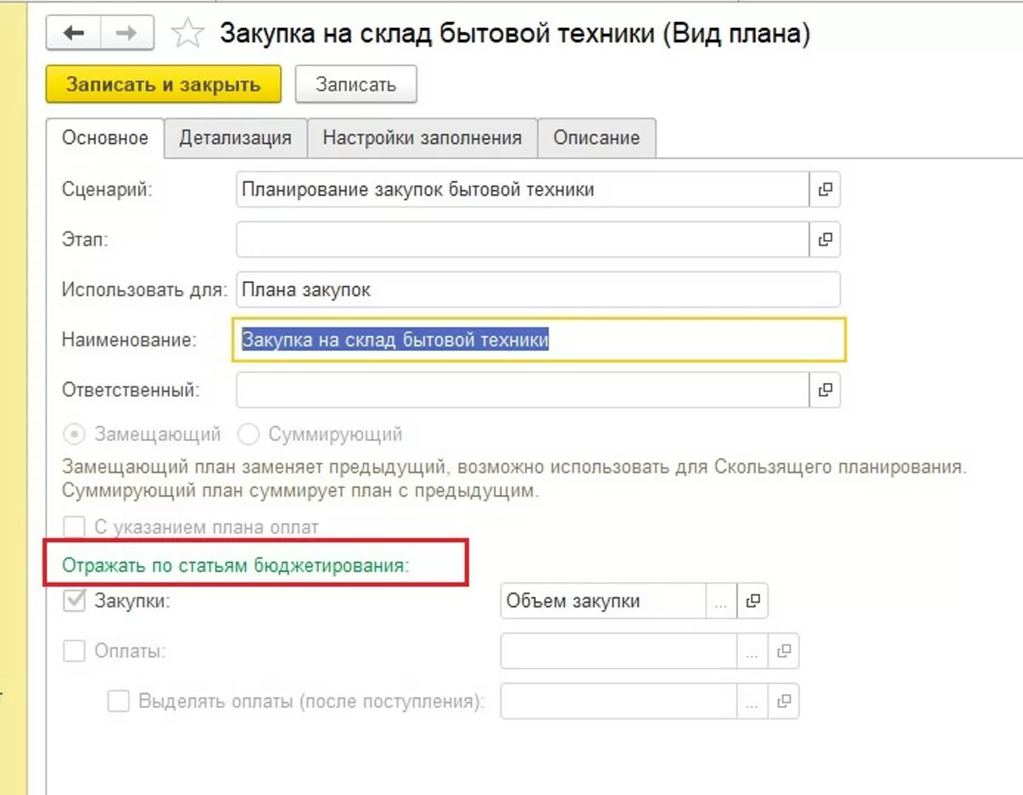Open selection ellipsis in Выделять оплаты field
The image size is (1023, 795).
coord(752,702)
